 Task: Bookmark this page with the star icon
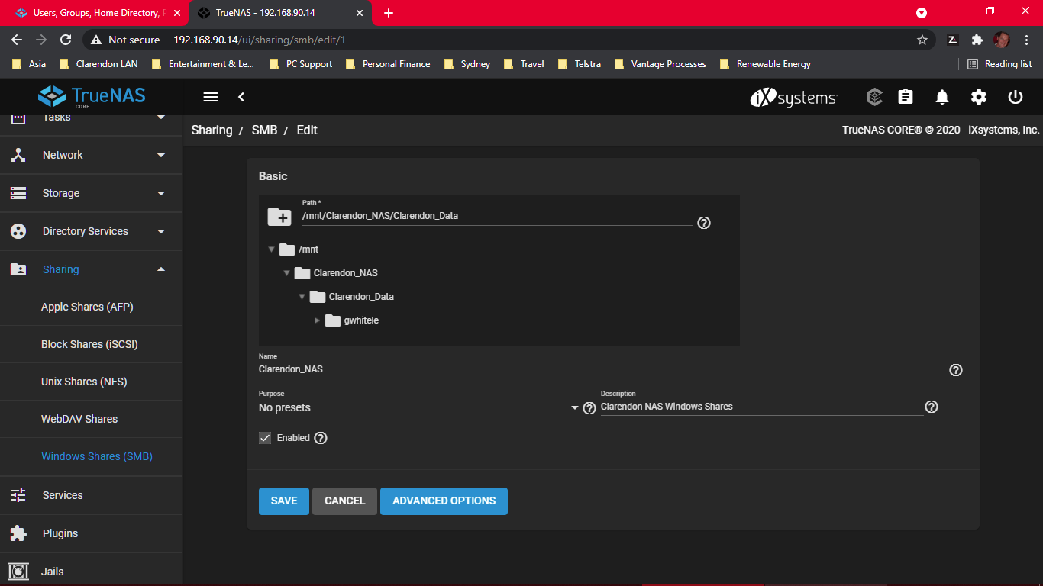coord(922,40)
